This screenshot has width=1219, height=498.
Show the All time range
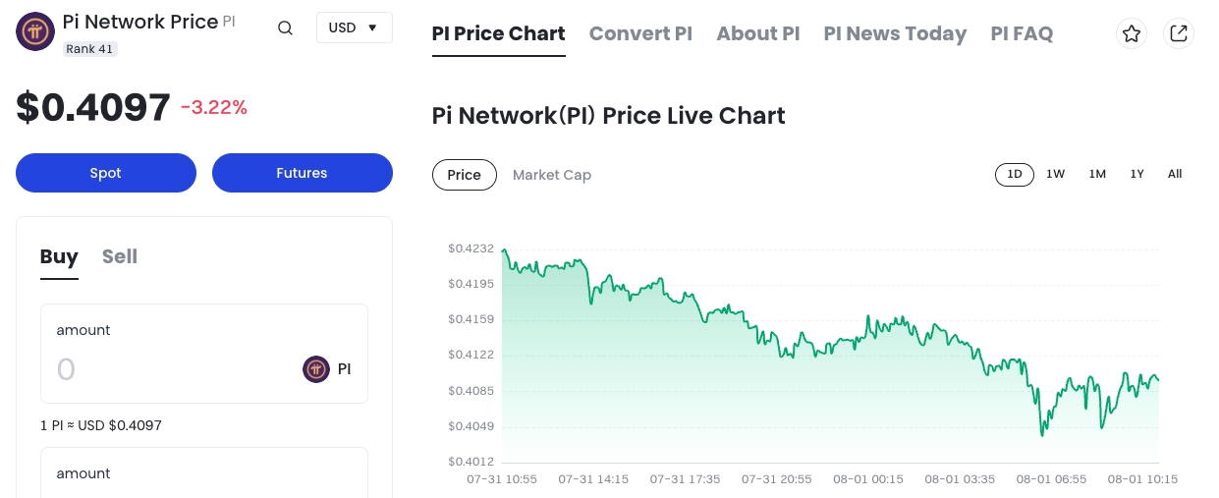tap(1175, 174)
